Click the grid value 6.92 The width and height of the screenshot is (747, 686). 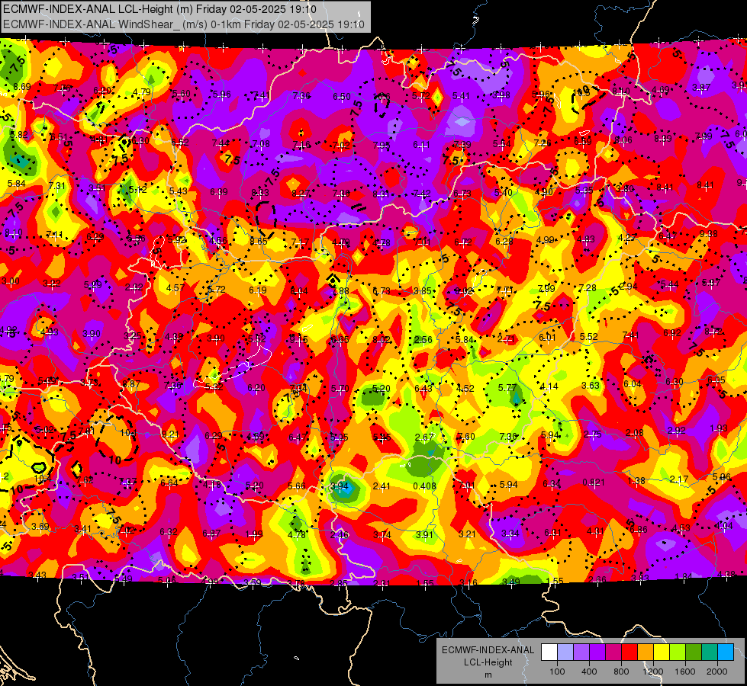point(671,333)
